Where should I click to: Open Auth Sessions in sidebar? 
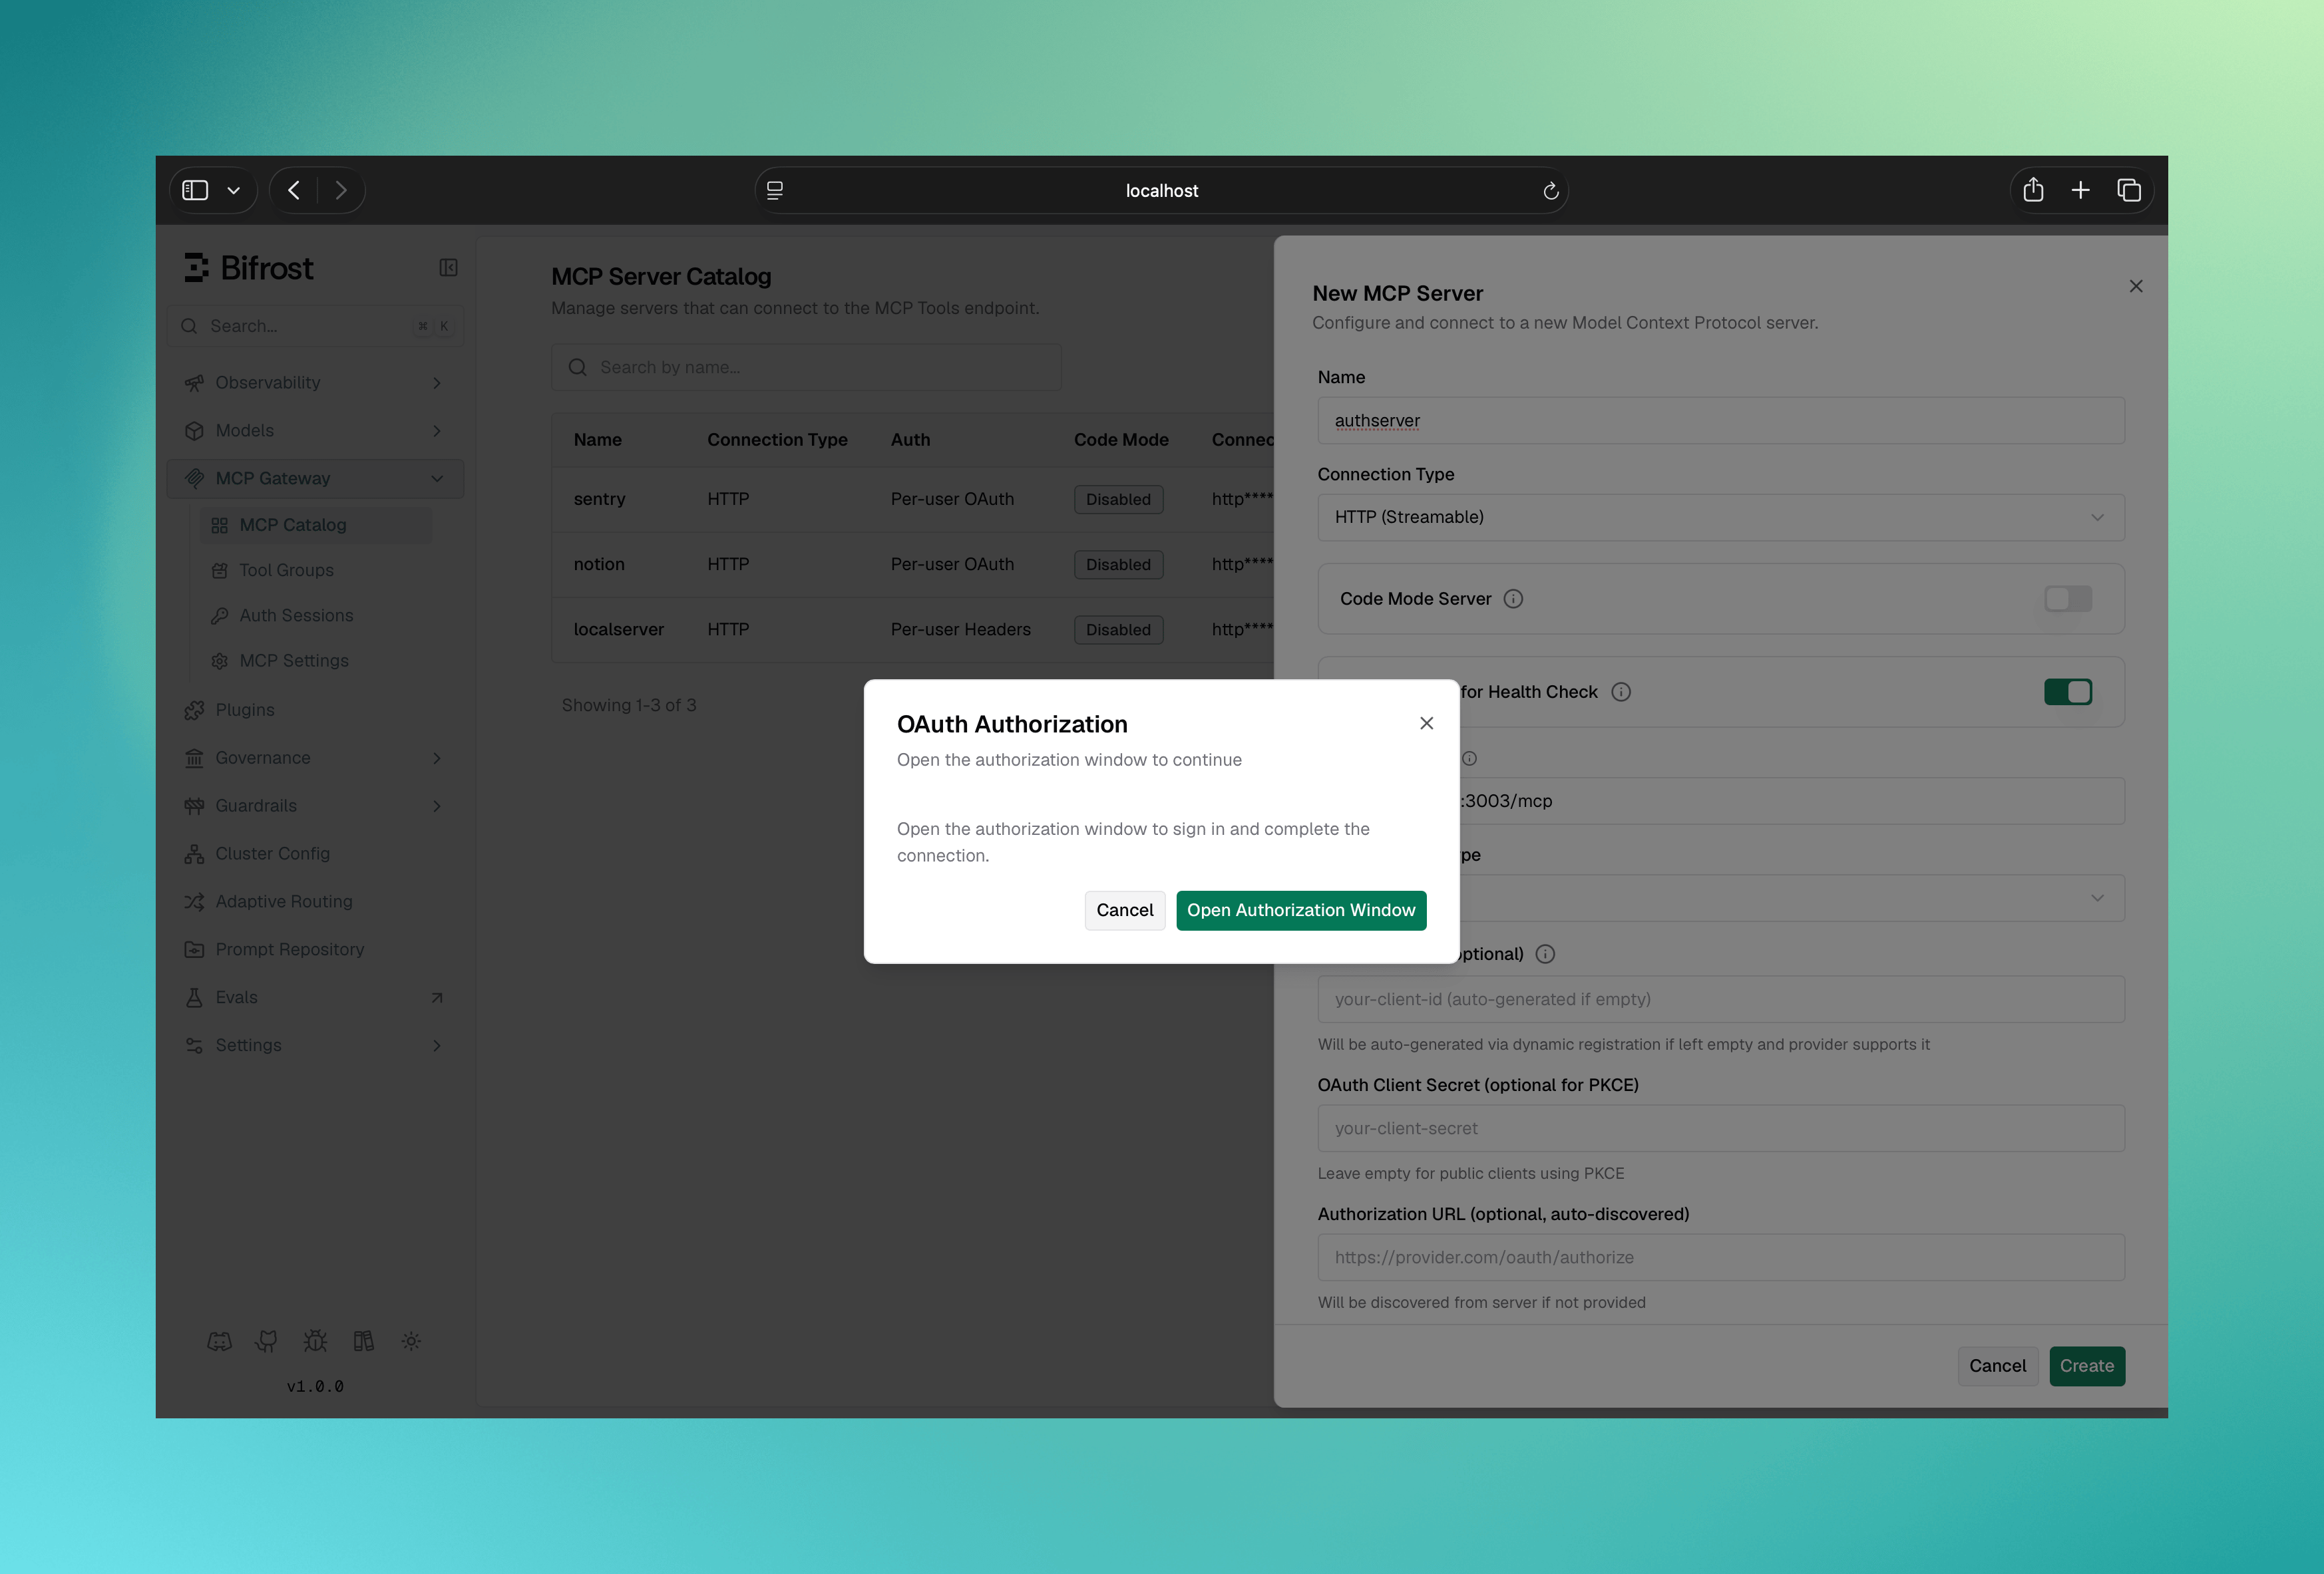point(316,615)
